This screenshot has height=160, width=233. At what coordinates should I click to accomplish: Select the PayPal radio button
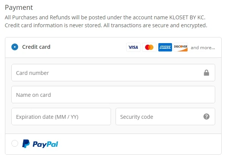click(x=15, y=144)
